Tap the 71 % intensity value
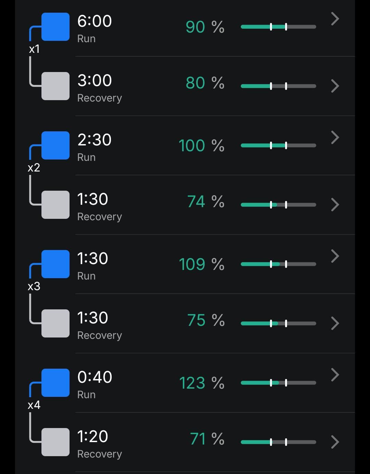Screen dimensions: 370x474 (207, 439)
